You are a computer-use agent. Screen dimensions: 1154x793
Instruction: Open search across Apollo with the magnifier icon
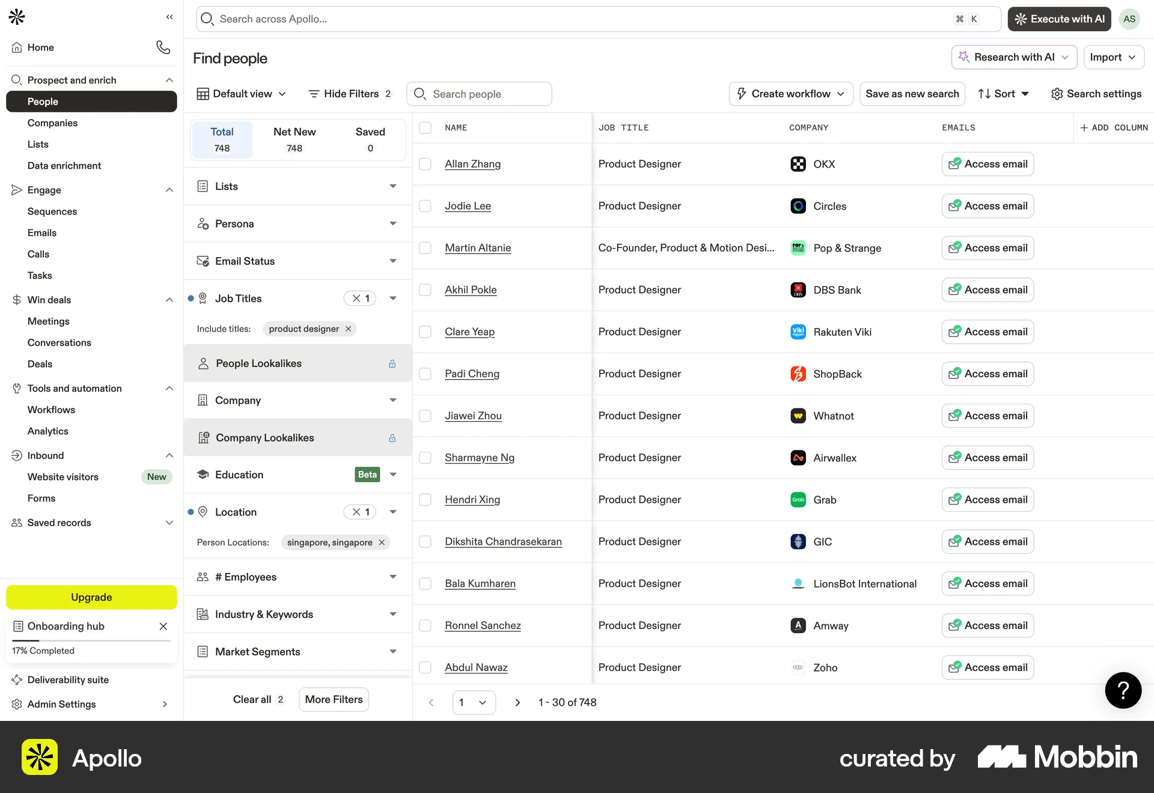[207, 19]
